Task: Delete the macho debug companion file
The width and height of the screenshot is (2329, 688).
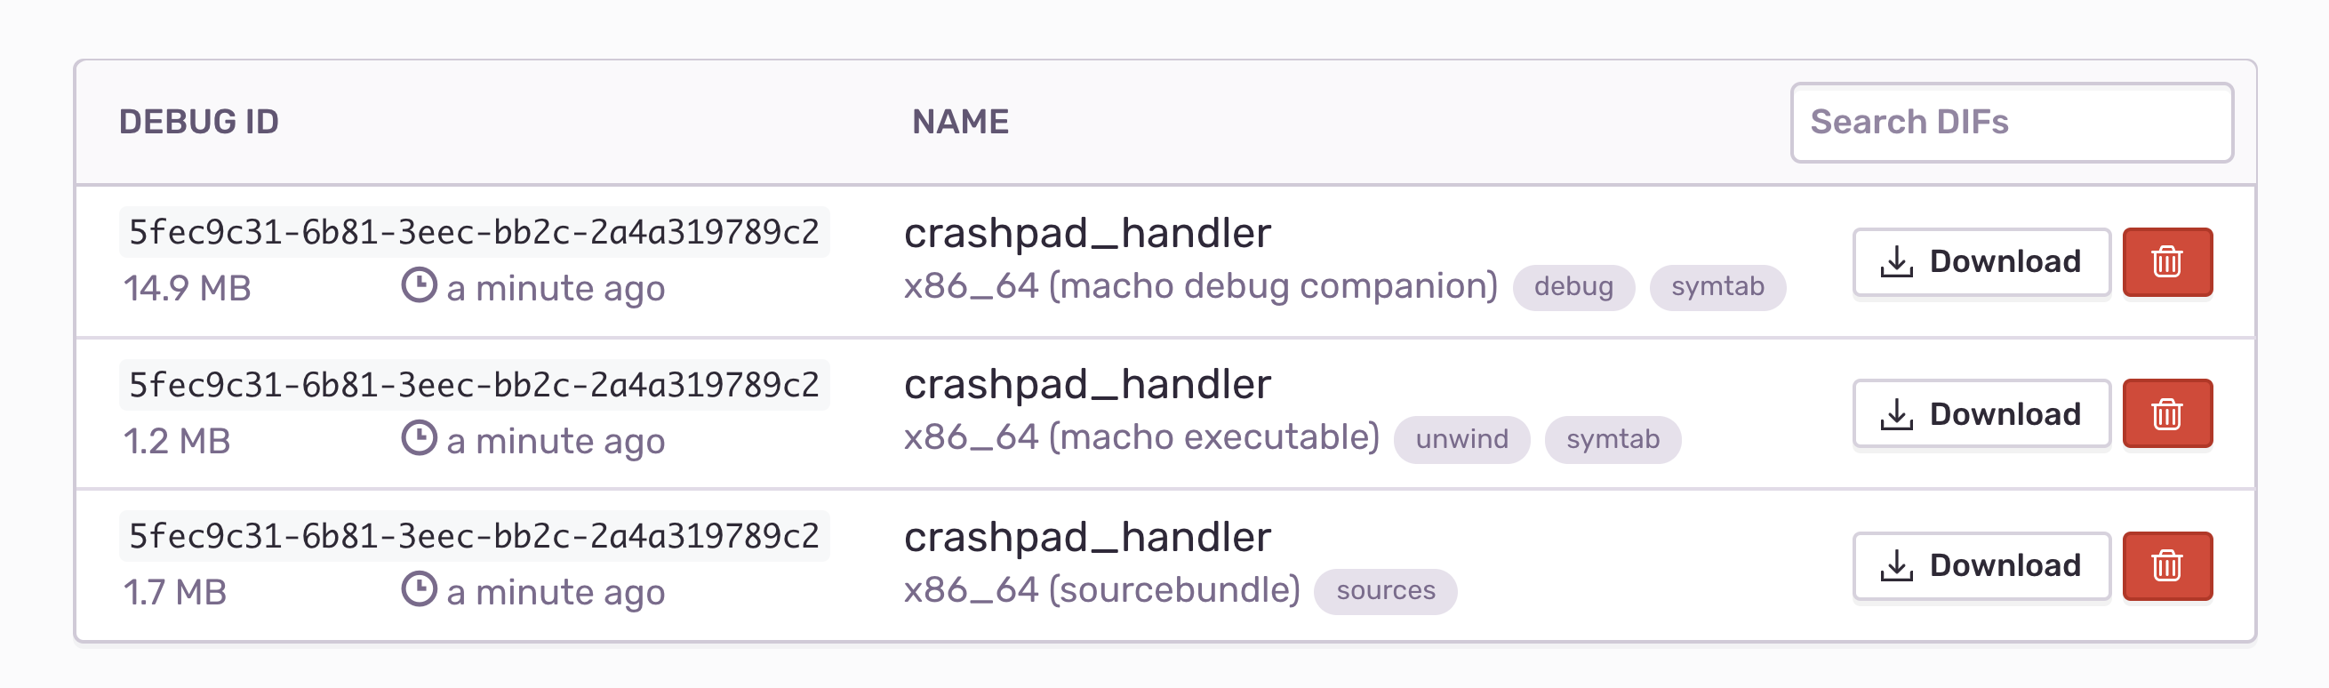Action: click(x=2167, y=262)
